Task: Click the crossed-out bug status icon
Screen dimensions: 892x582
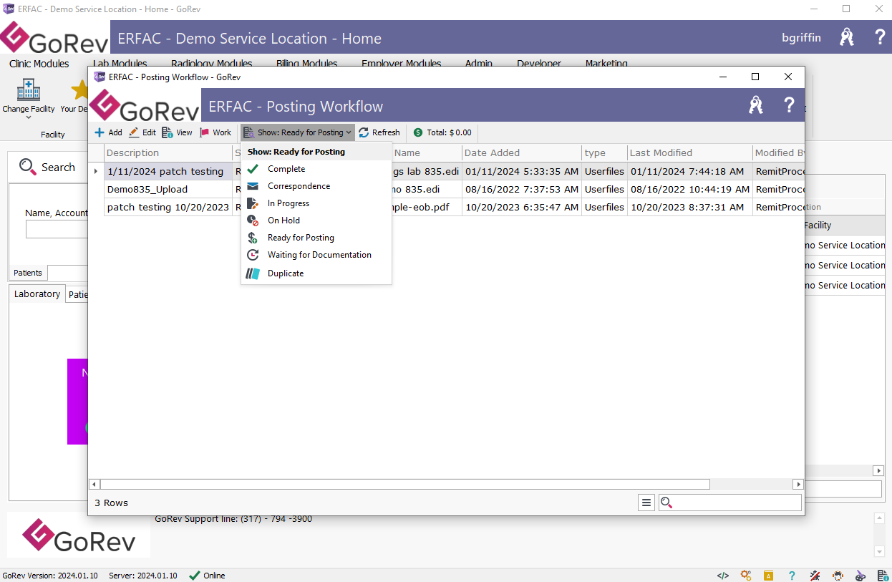Action: point(815,576)
